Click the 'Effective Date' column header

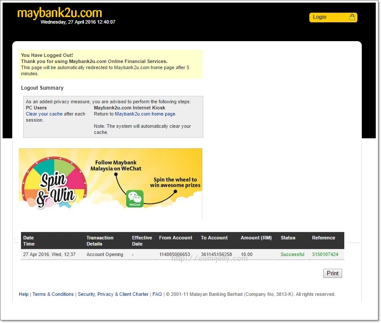[x=142, y=241]
